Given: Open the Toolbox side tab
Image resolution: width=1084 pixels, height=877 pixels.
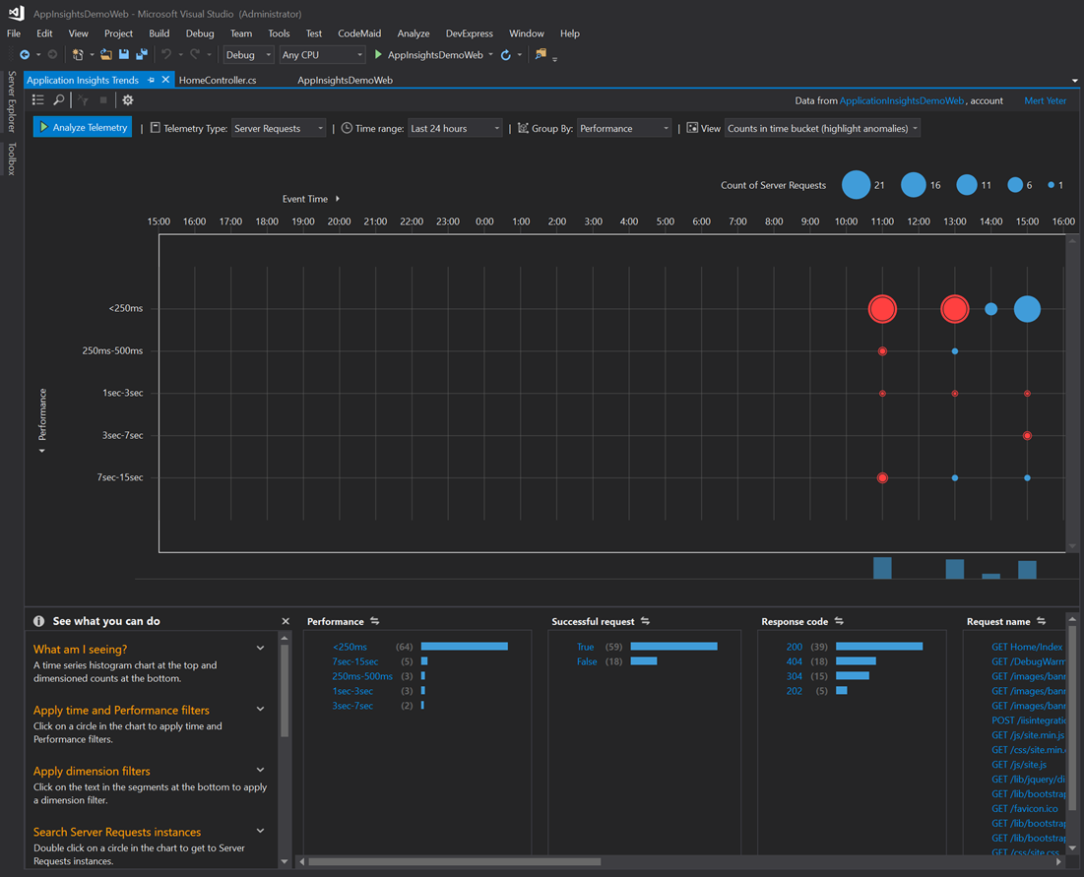Looking at the screenshot, I should point(12,158).
